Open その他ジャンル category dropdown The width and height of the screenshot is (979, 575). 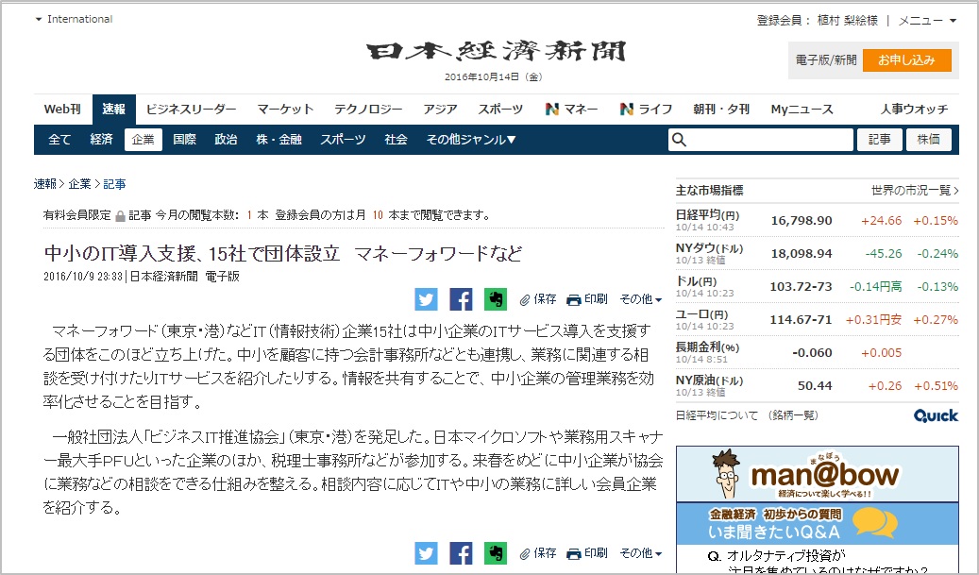(471, 140)
